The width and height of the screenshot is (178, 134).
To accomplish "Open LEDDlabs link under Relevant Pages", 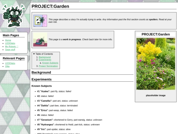I will [x=10, y=63].
